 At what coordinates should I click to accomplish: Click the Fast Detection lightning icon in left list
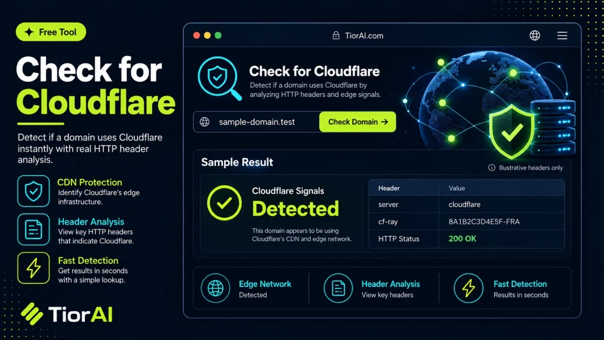coord(34,269)
